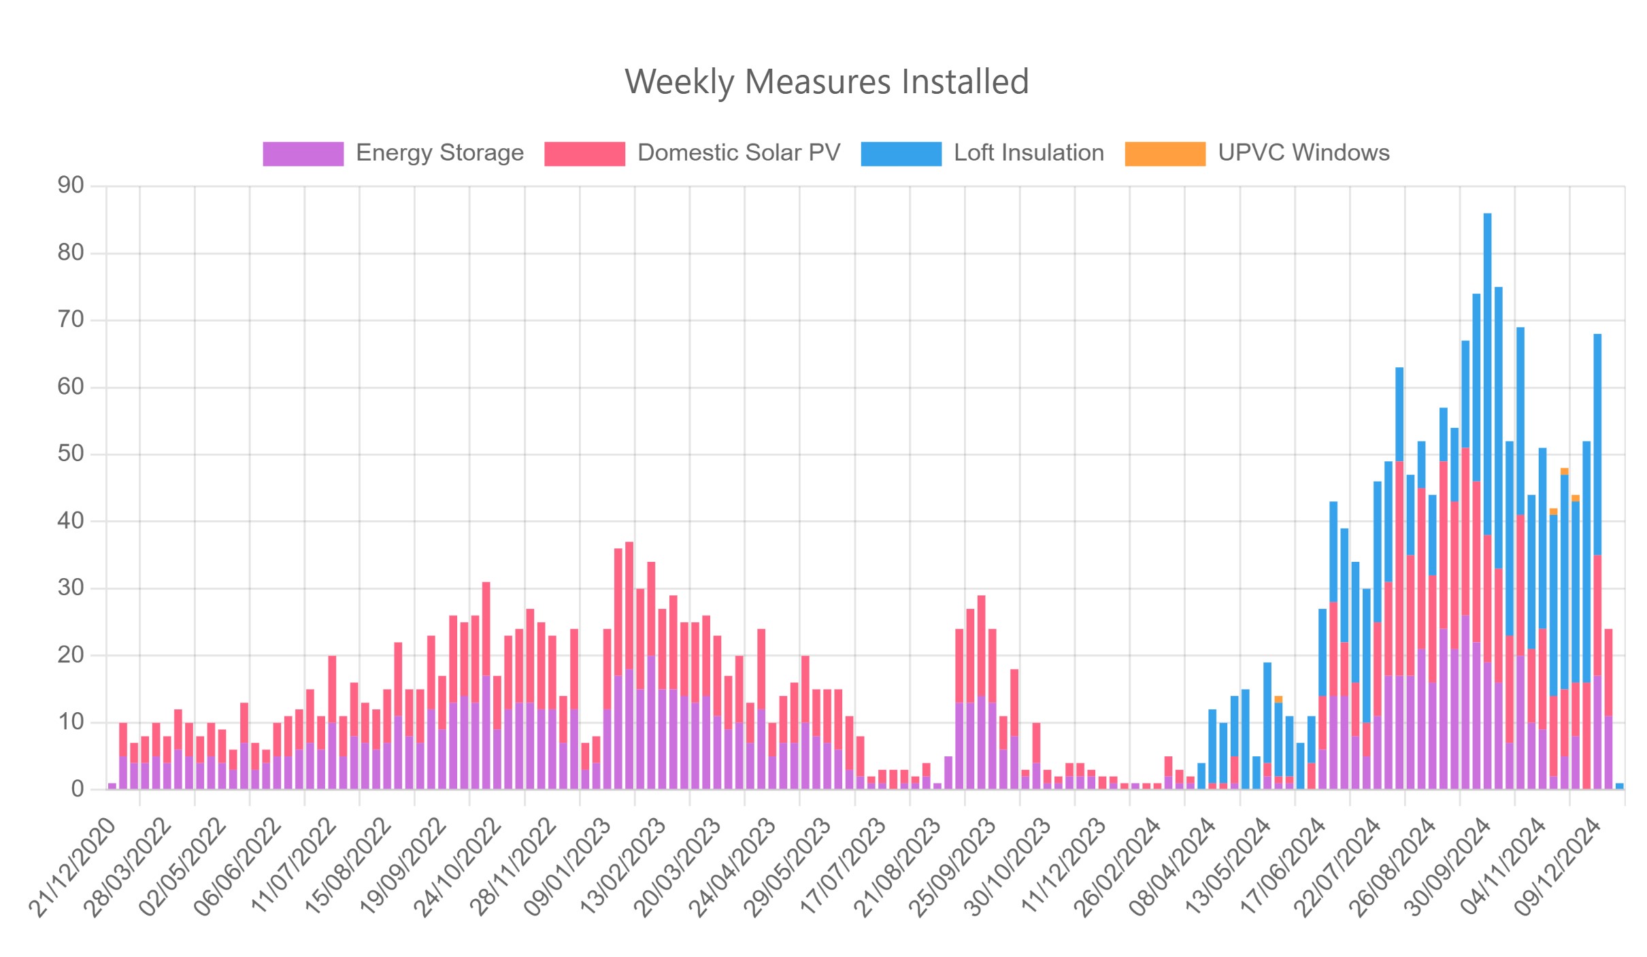This screenshot has height=957, width=1647.
Task: Click the 11/12/2023 x-axis date label
Action: pos(1063,867)
